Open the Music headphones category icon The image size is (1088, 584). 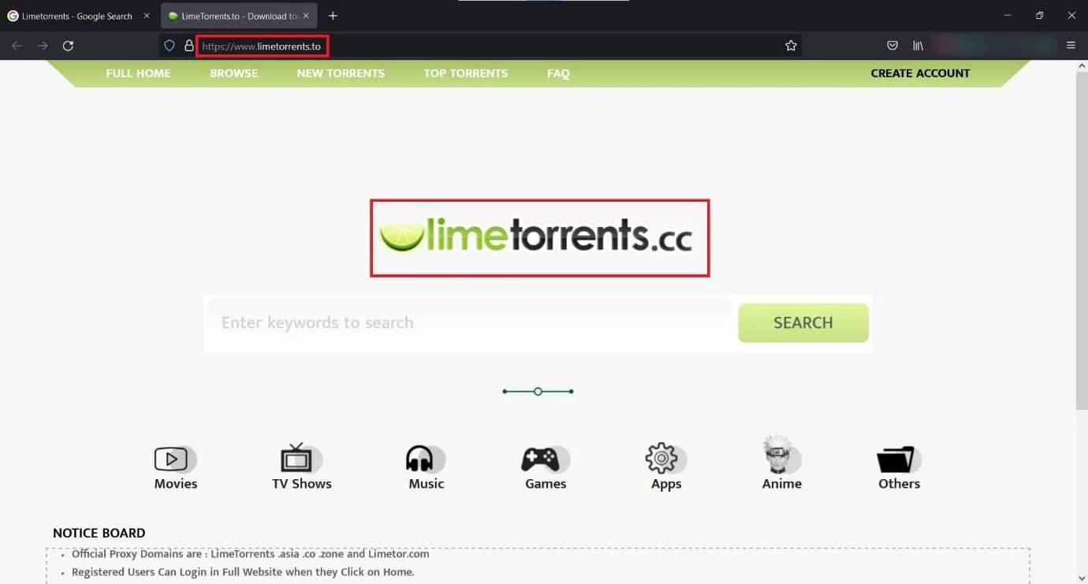(425, 459)
